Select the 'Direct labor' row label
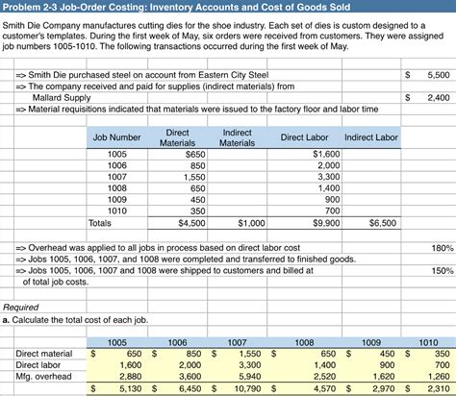The width and height of the screenshot is (456, 396). click(x=38, y=365)
